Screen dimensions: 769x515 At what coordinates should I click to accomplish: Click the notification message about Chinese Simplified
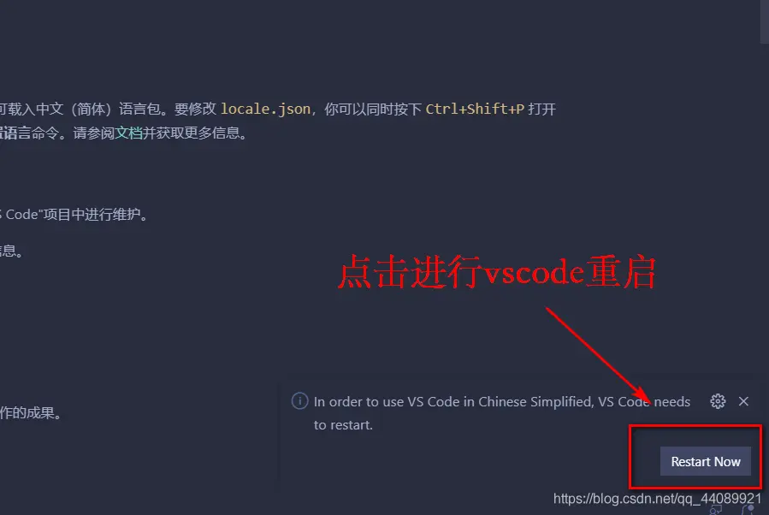click(x=502, y=402)
